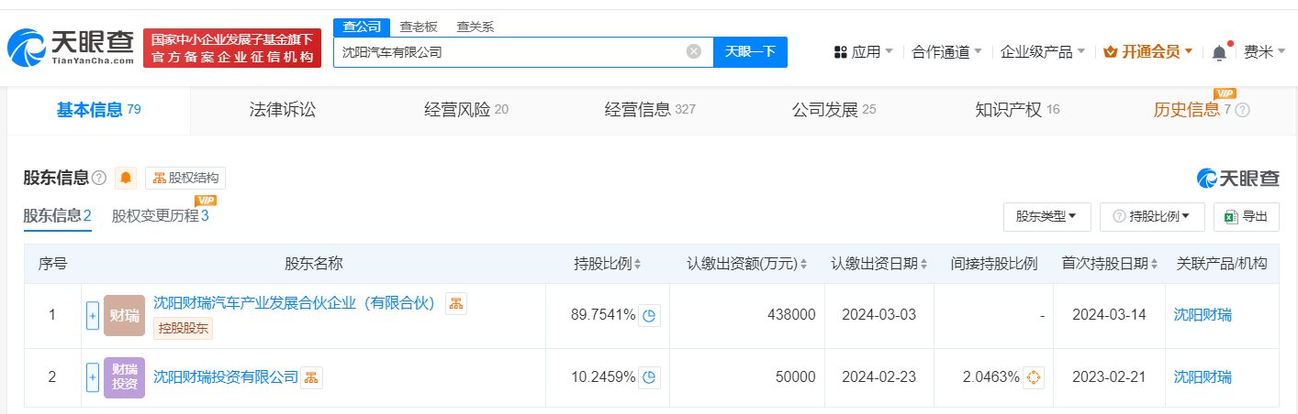Click indirect holding icon beside 2.0463%

pos(1034,376)
